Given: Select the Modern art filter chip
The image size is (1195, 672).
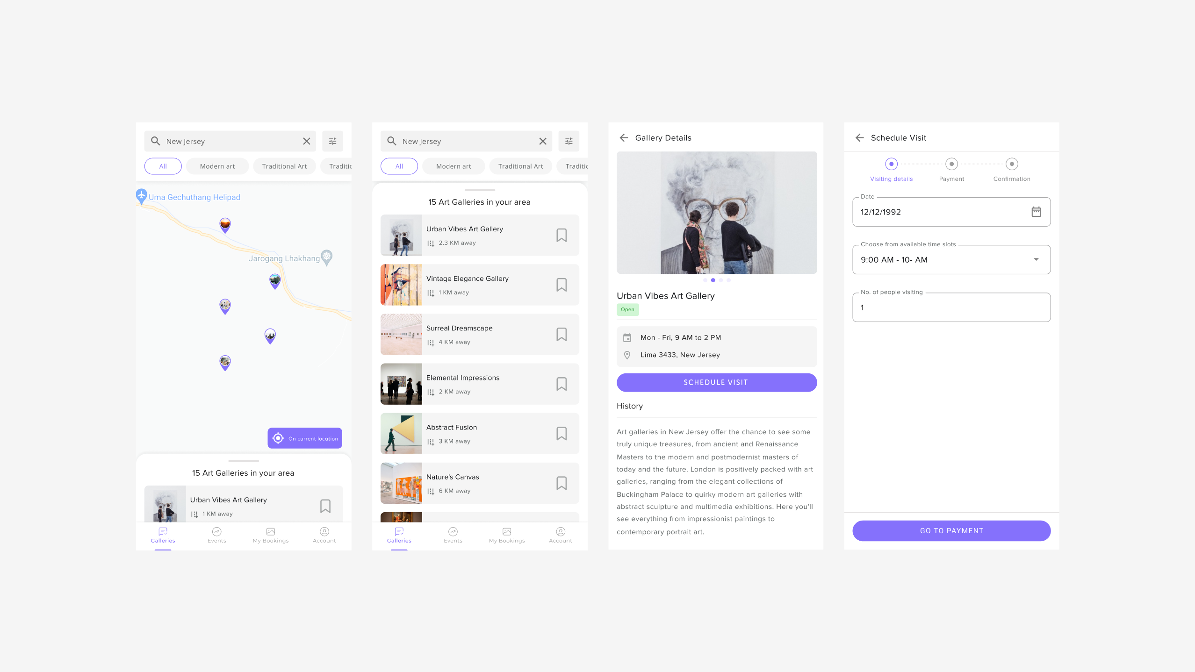Looking at the screenshot, I should point(217,166).
